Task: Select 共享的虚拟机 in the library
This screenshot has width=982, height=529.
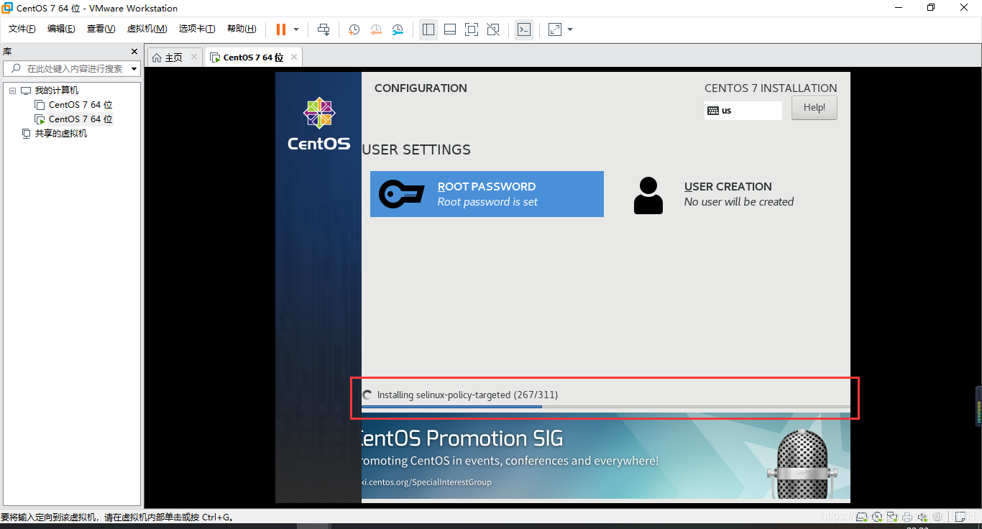Action: point(61,134)
